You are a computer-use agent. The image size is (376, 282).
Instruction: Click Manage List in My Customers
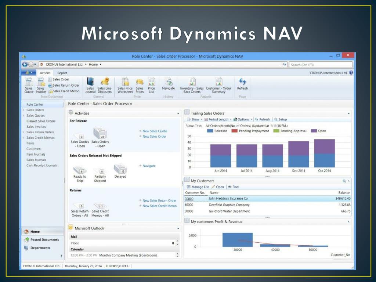198,187
